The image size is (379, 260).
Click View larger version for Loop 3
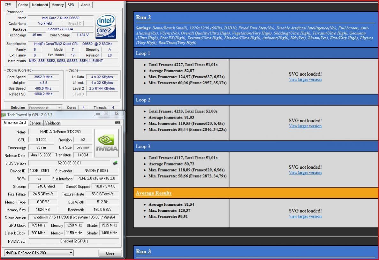point(305,172)
